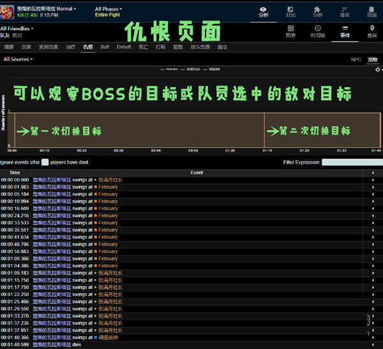Click the boss portrait thumbnail
The height and width of the screenshot is (349, 383).
click(x=7, y=12)
